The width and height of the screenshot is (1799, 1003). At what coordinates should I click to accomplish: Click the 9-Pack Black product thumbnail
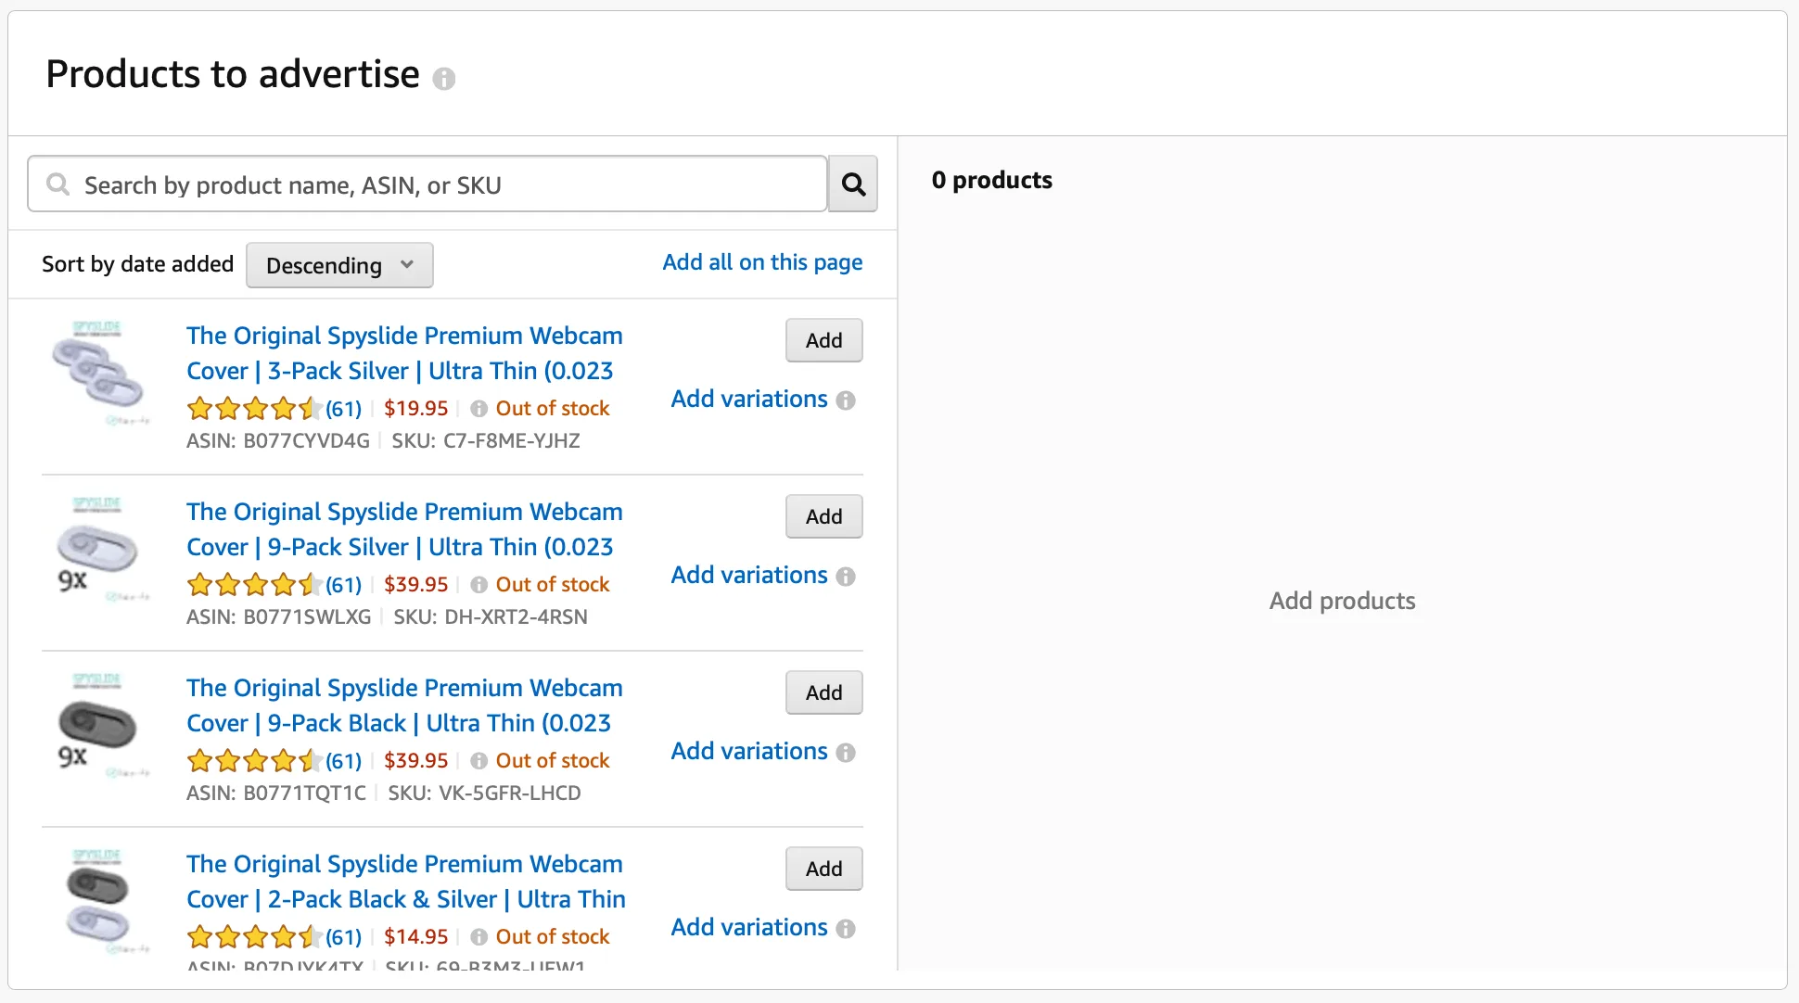coord(98,724)
